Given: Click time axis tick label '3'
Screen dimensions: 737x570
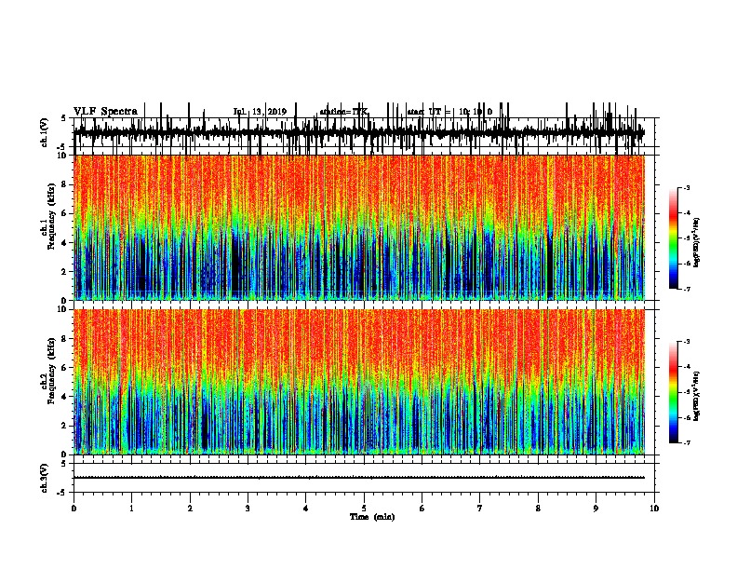Looking at the screenshot, I should [x=248, y=509].
